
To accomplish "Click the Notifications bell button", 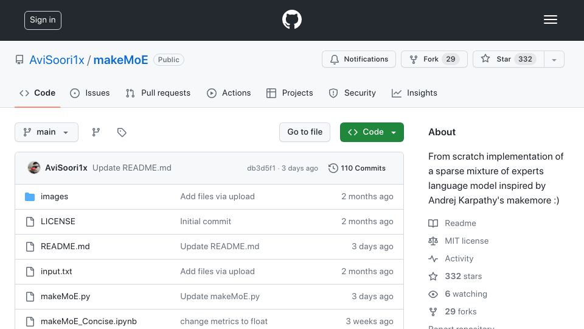I will (x=359, y=59).
